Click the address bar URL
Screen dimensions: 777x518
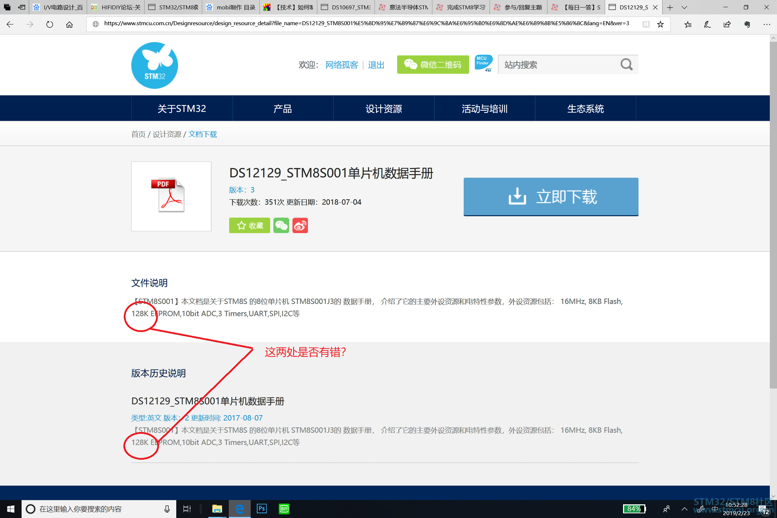367,23
